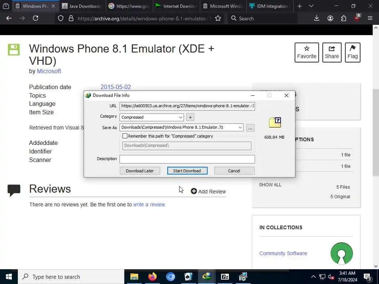Viewport: 379px width, 284px height.
Task: Show hidden system tray icons
Action: [x=313, y=277]
